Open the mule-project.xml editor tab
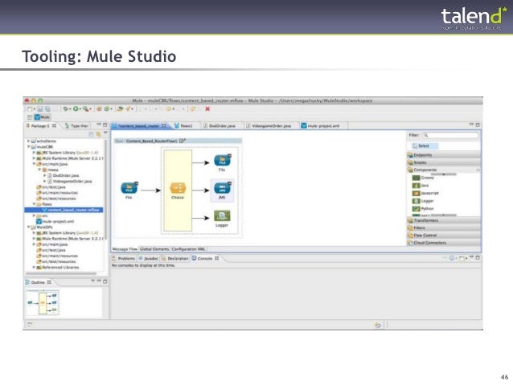Viewport: 513px width, 385px height. (x=320, y=125)
